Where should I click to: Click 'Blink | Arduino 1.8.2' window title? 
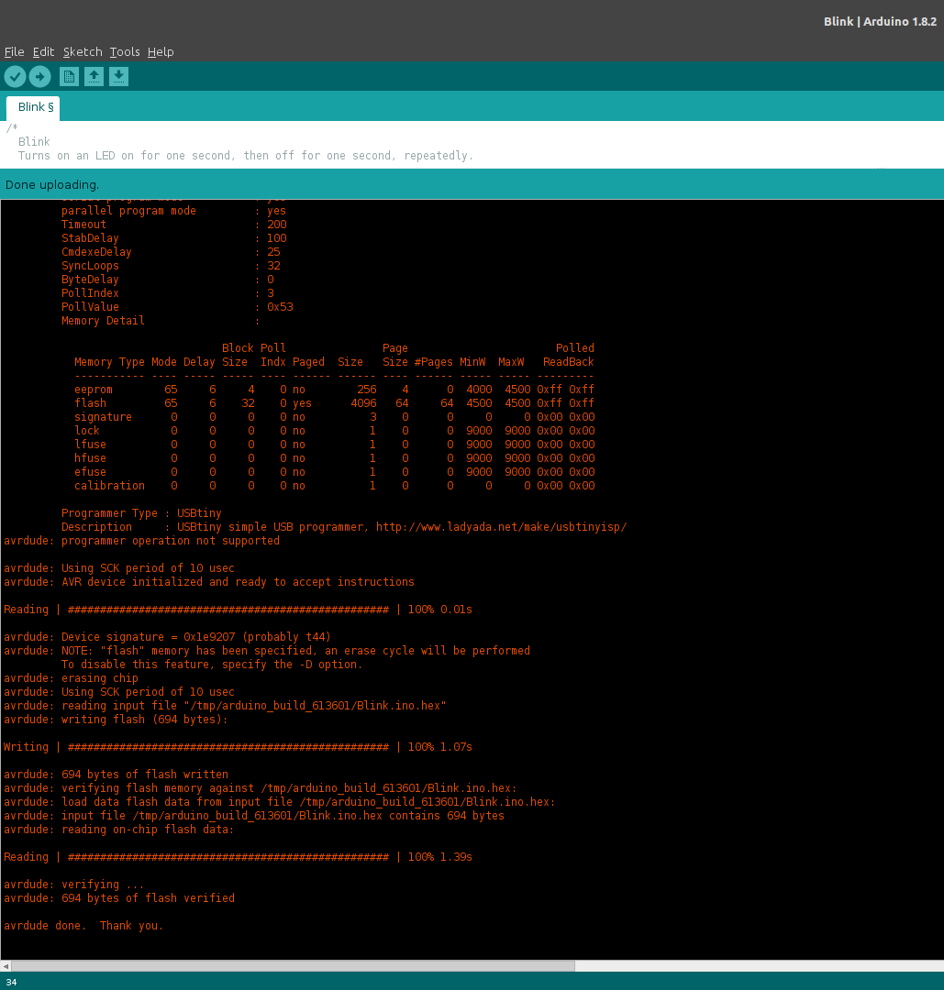point(880,21)
